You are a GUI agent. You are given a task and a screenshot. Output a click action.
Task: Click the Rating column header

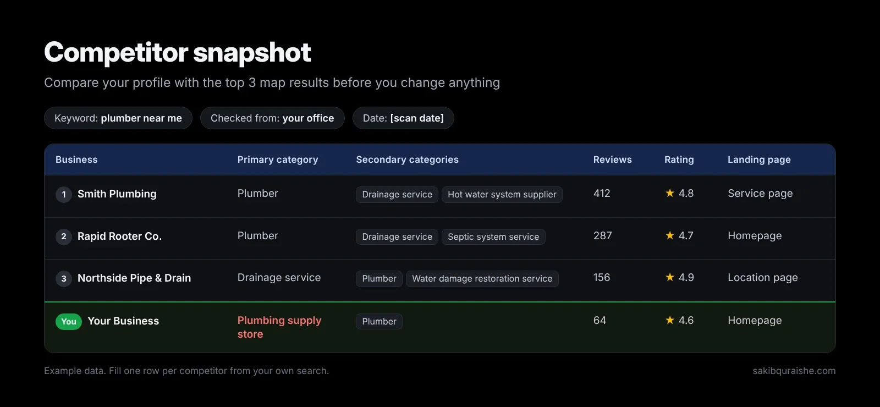pyautogui.click(x=679, y=159)
